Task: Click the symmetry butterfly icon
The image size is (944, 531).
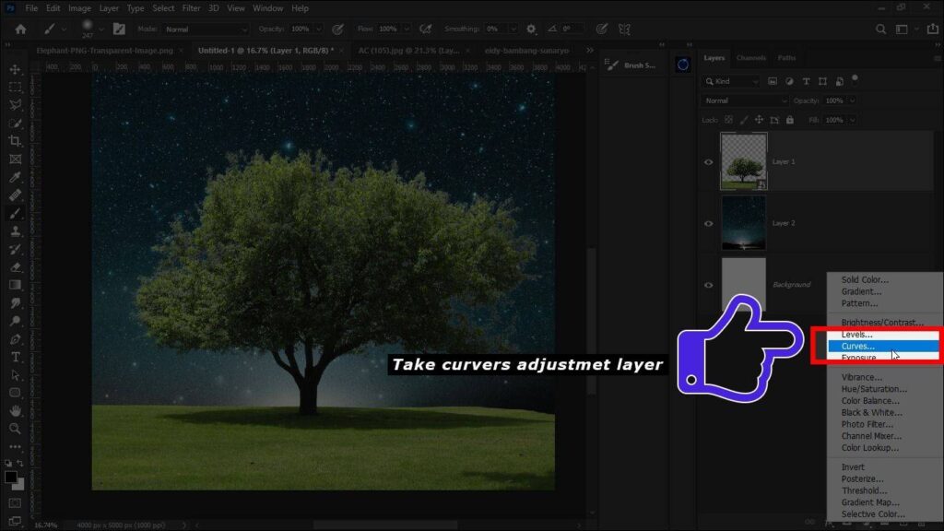Action: point(624,29)
